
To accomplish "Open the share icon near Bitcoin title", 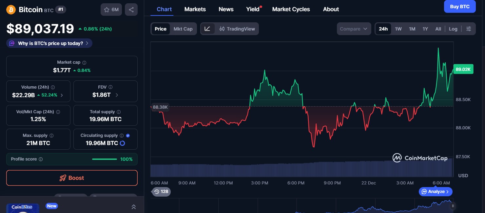I will [x=131, y=9].
